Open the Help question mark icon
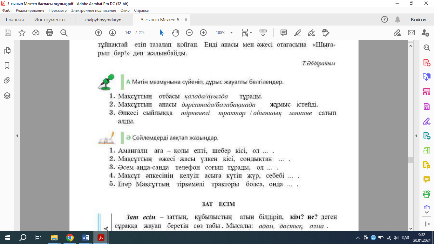 (x=385, y=20)
